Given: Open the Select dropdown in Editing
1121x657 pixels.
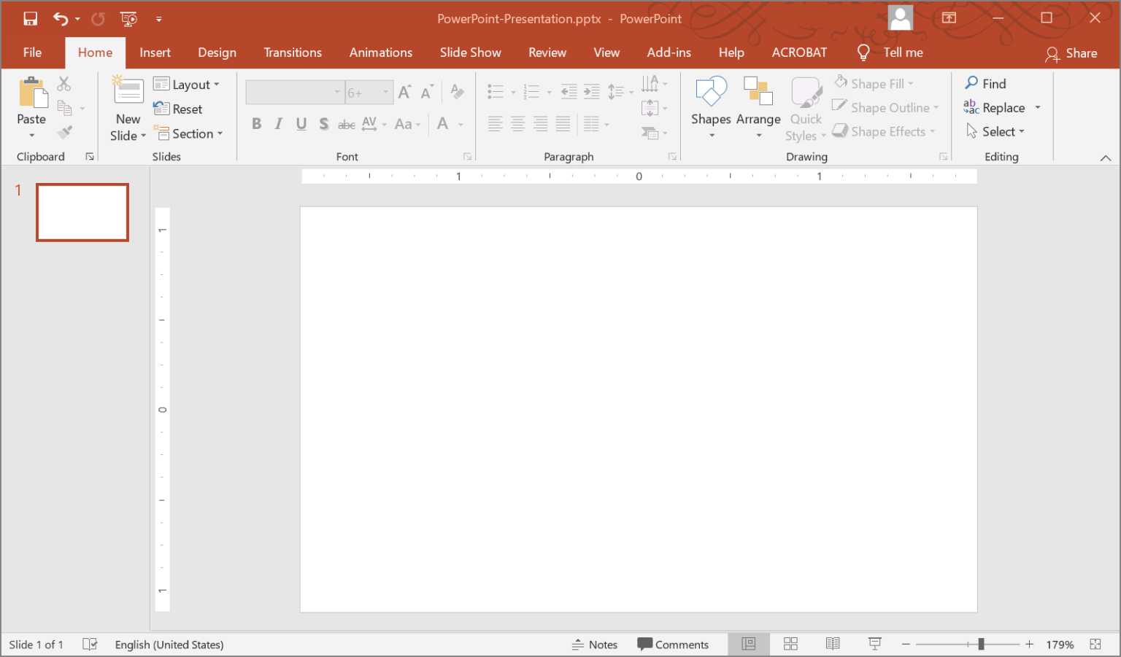Looking at the screenshot, I should [995, 132].
